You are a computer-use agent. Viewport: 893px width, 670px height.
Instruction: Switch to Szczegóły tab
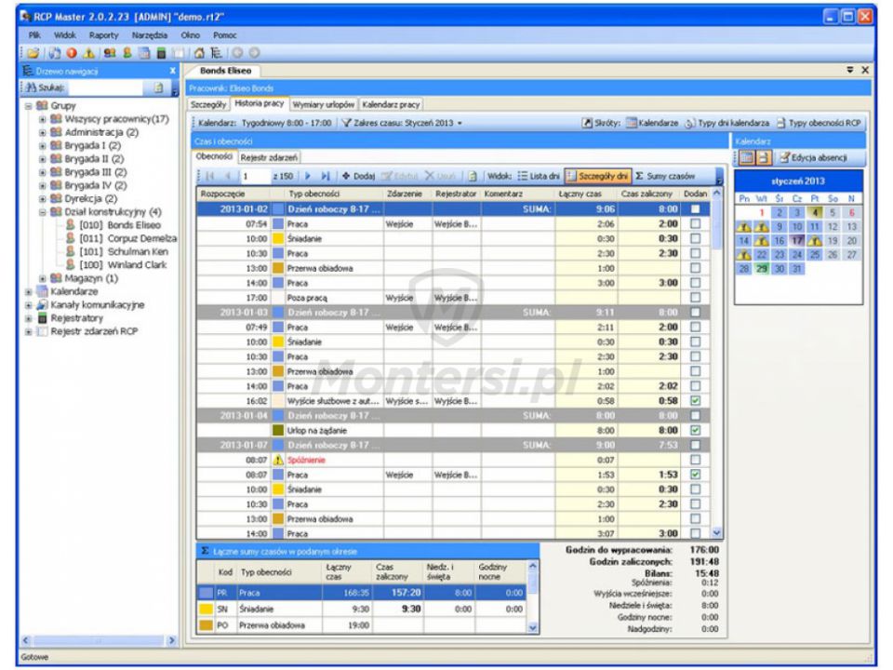click(x=208, y=105)
